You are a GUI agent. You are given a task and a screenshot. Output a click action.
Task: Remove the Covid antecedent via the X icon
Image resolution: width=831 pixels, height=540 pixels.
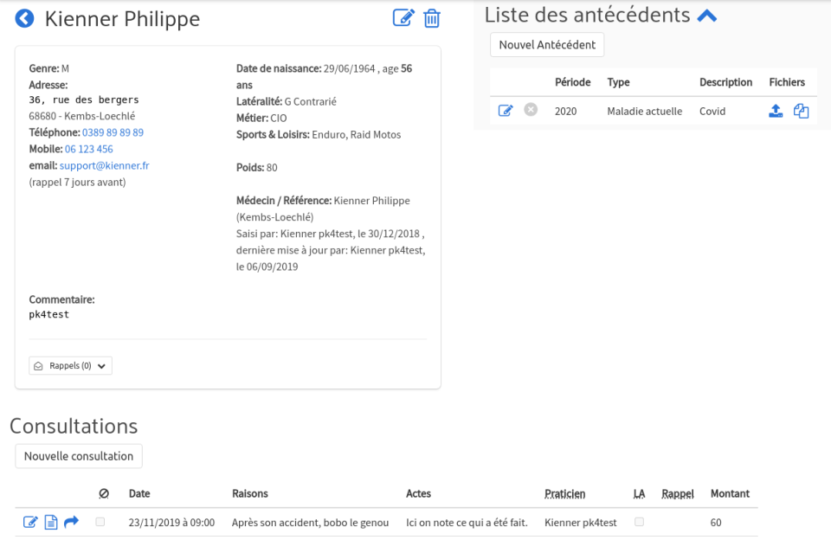[x=530, y=110]
